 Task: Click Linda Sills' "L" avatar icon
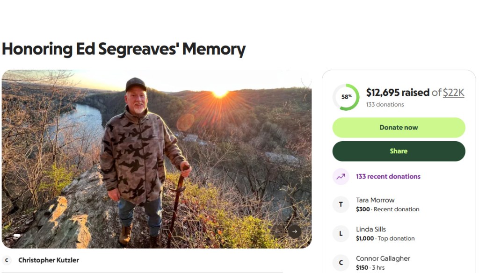[x=341, y=234]
